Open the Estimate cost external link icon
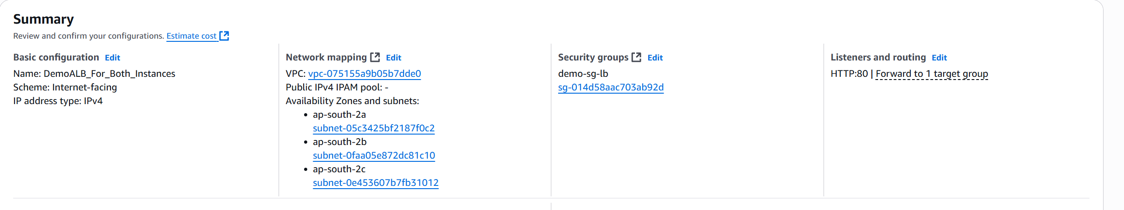Viewport: 1124px width, 210px height. point(224,36)
